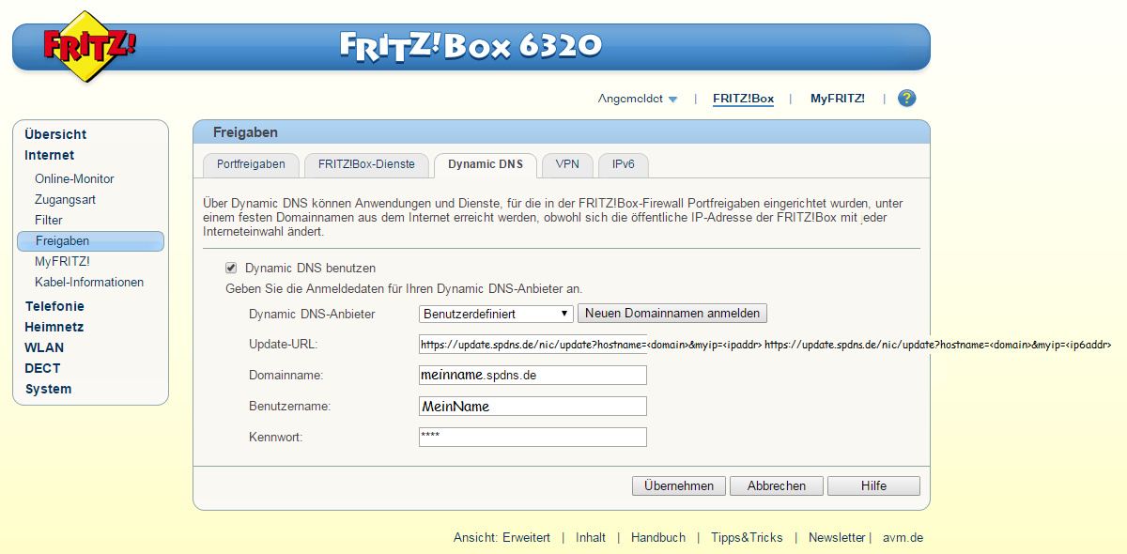Toggle Dynamic DNS benutzen checkbox
Viewport: 1127px width, 554px height.
tap(231, 268)
